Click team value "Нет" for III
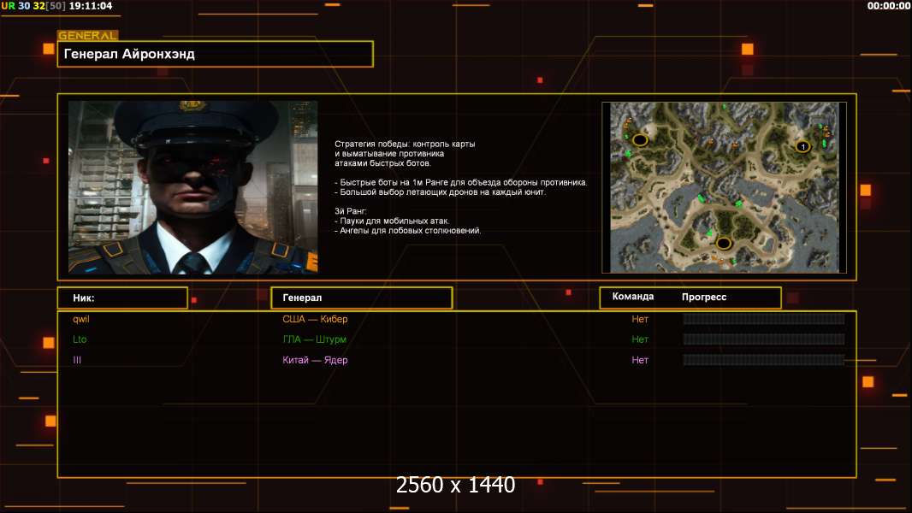Image resolution: width=912 pixels, height=513 pixels. coord(640,360)
